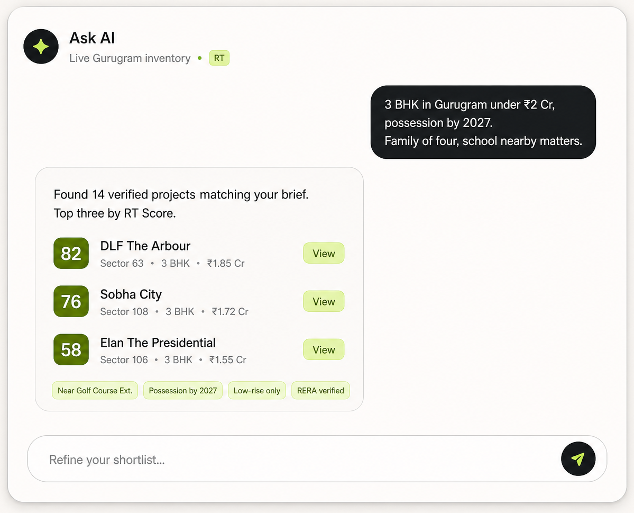Click the RT badge in the header

pyautogui.click(x=219, y=58)
